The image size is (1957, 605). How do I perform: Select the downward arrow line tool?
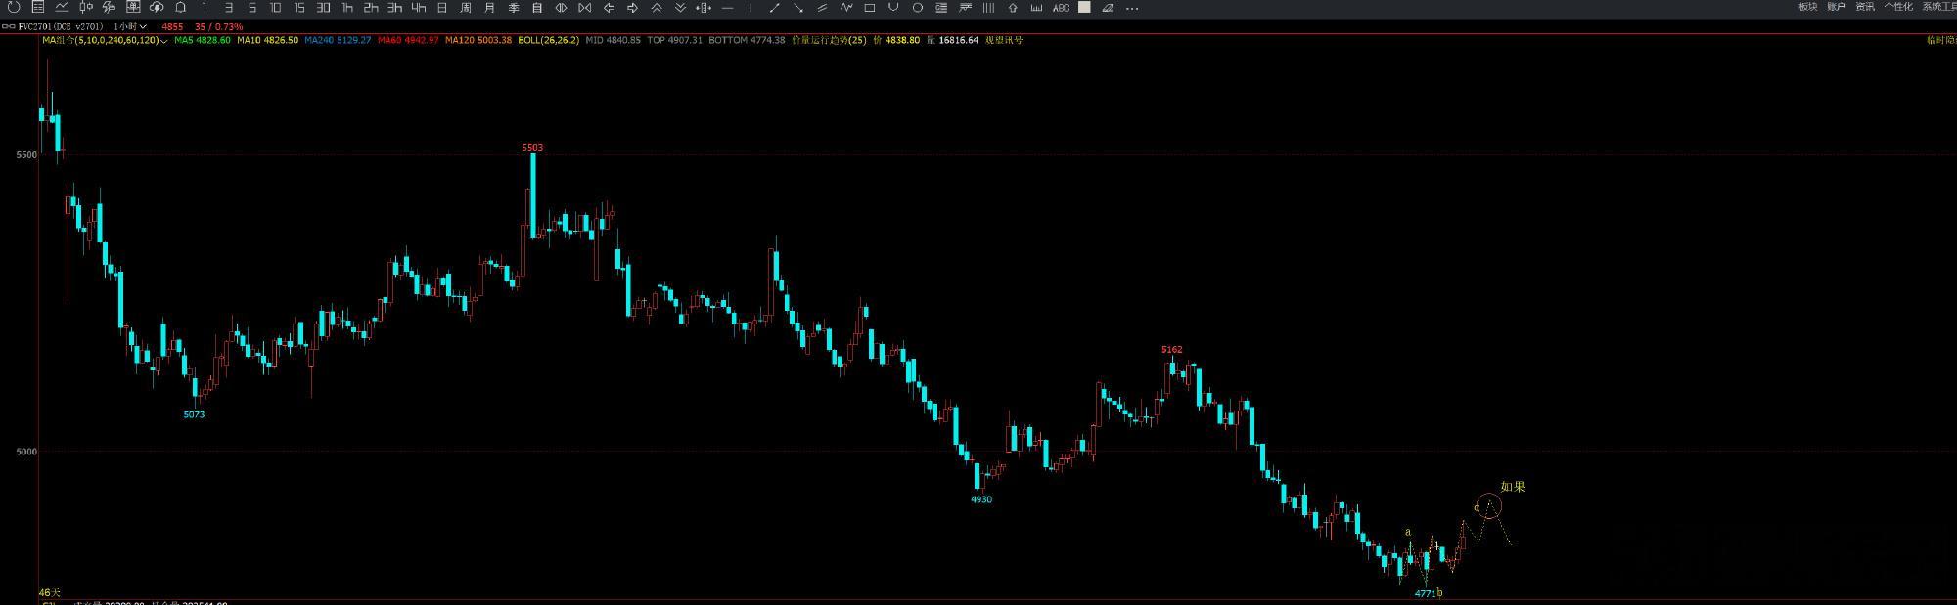(x=798, y=7)
